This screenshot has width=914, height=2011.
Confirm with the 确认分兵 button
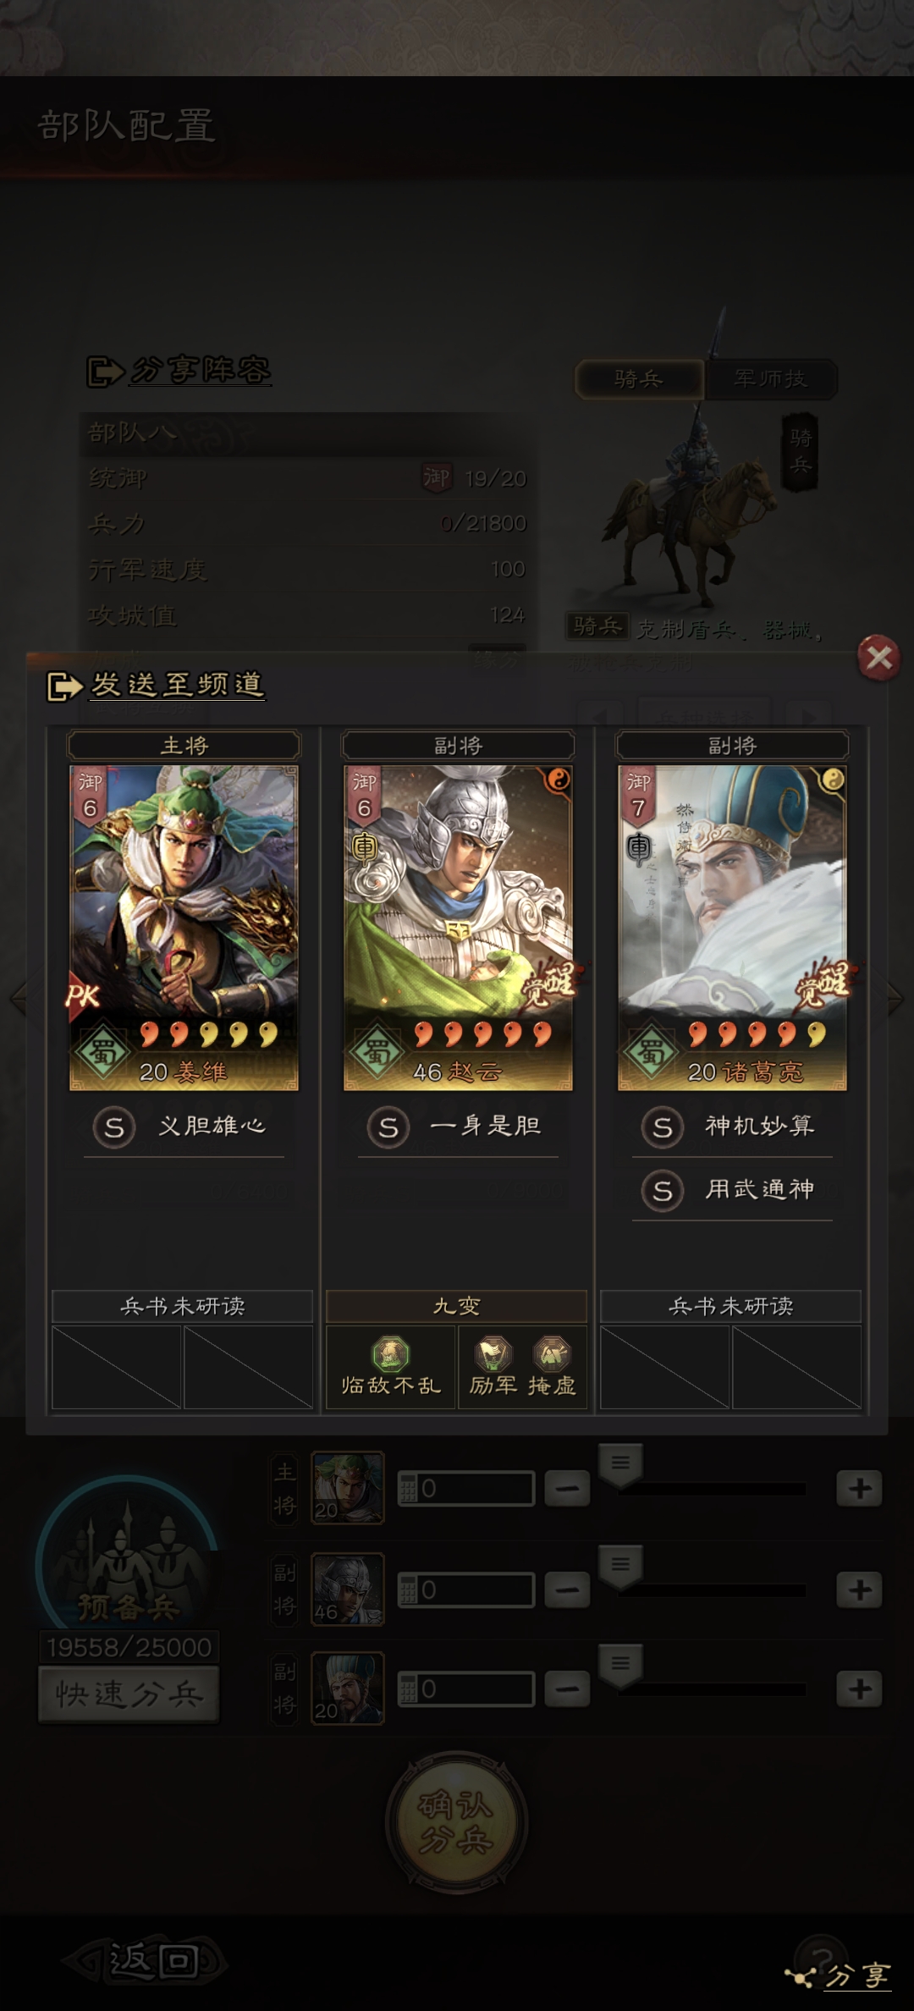(457, 1821)
